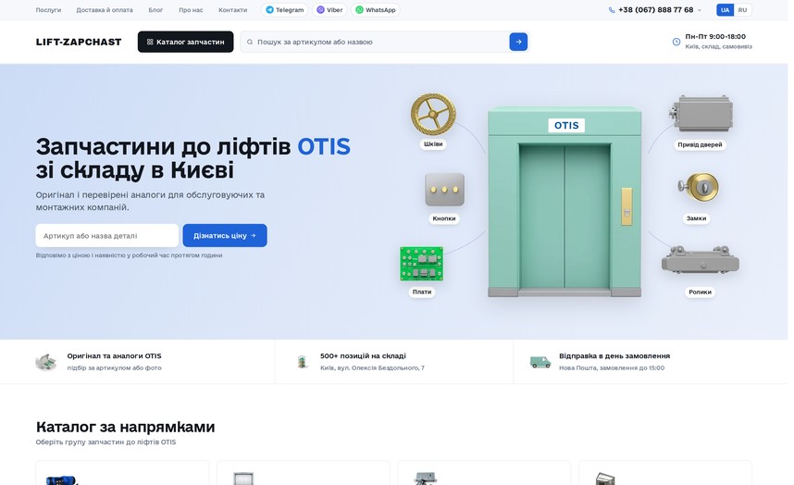Screen dimensions: 794x485
Task: Select the Привід дверей motor image
Action: pos(701,115)
